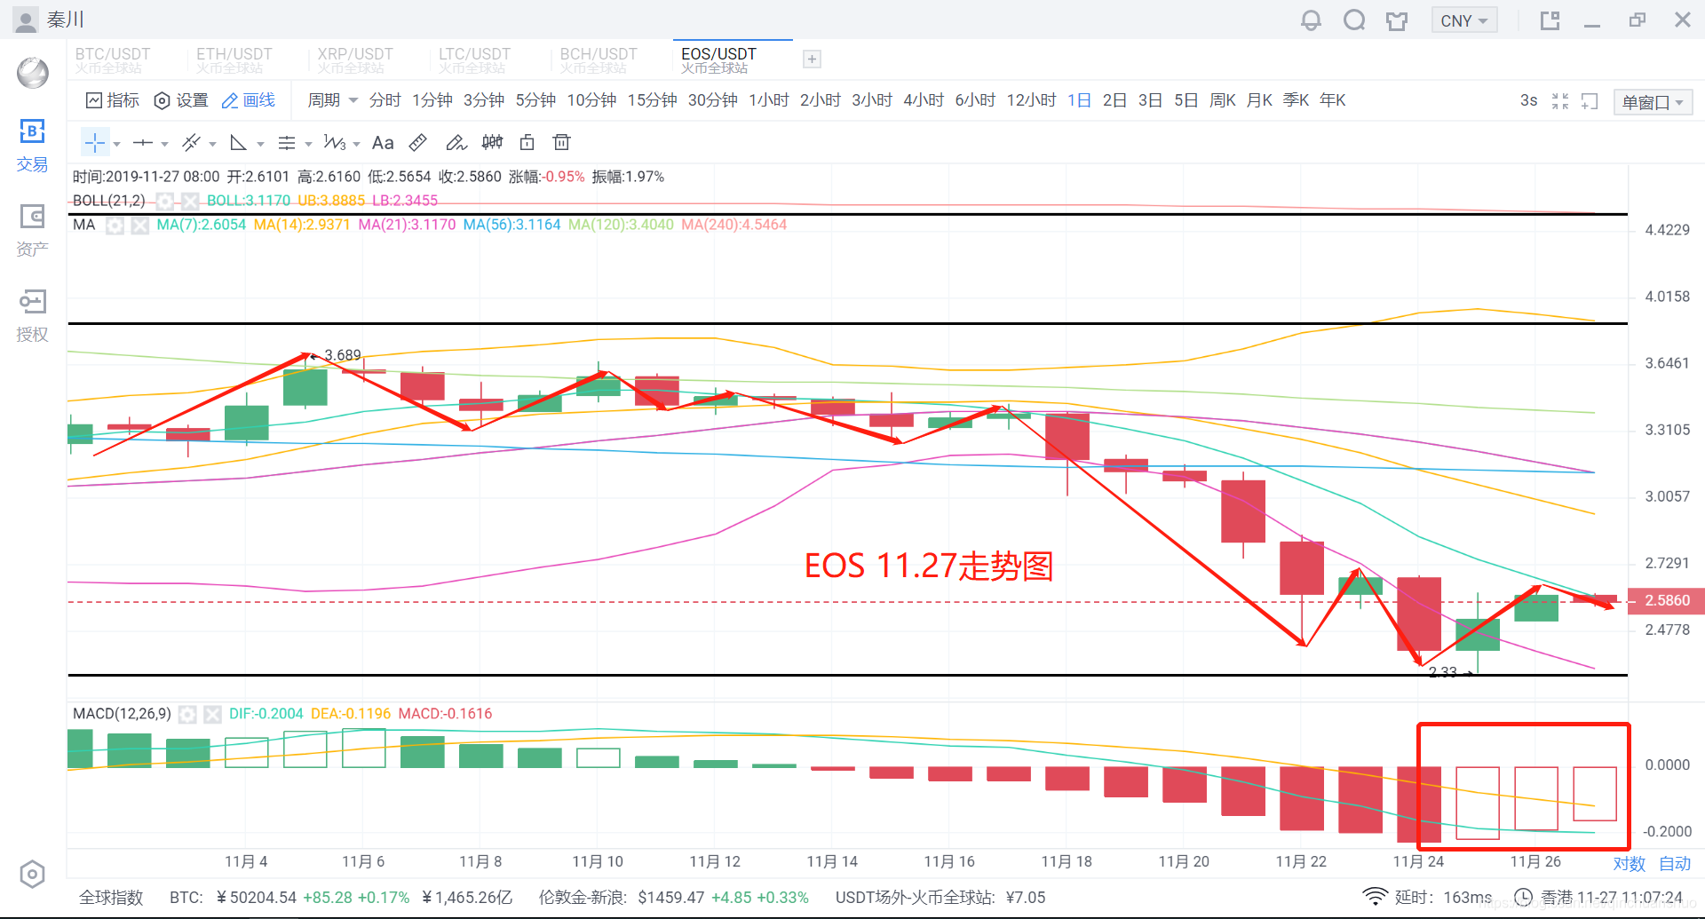Open the 交易 trading sidebar icon
This screenshot has width=1705, height=919.
click(32, 146)
